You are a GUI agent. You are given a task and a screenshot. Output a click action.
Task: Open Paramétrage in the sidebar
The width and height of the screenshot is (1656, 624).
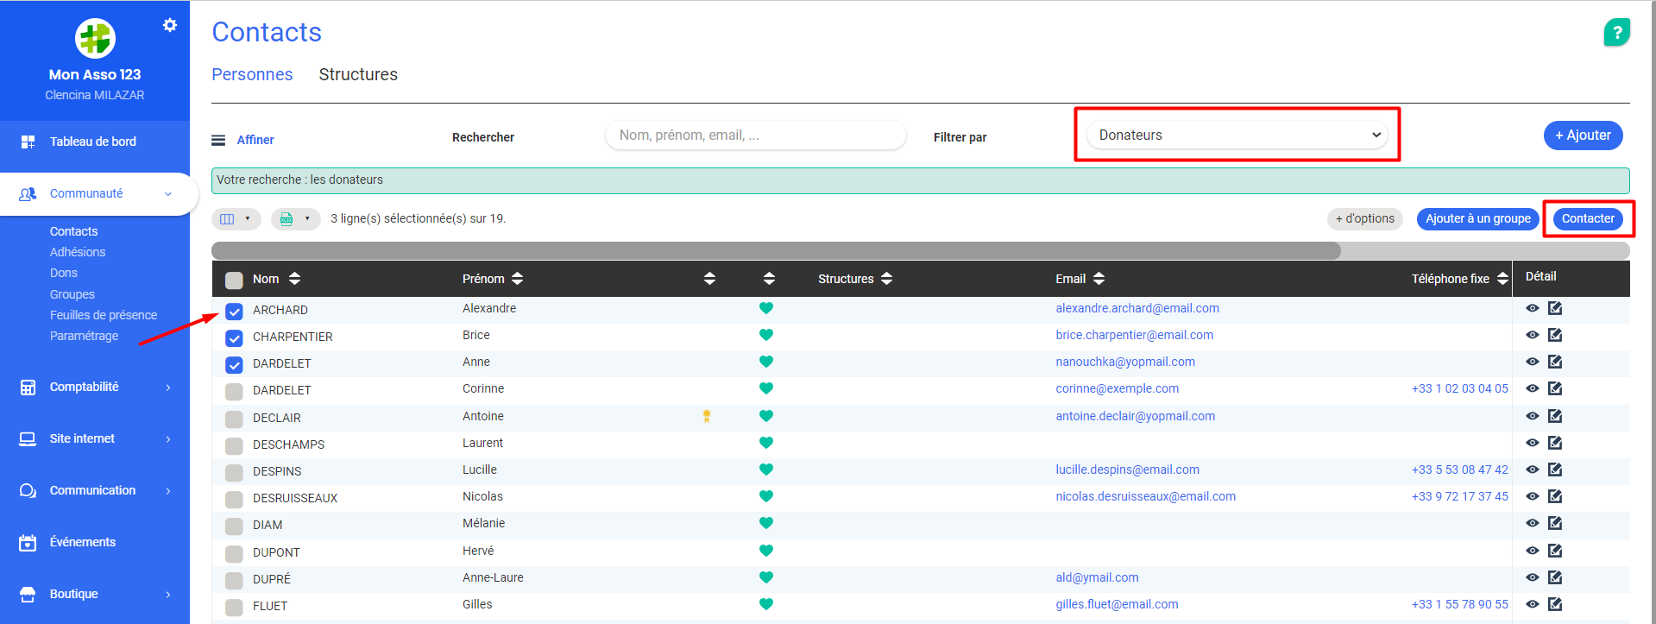coord(84,336)
